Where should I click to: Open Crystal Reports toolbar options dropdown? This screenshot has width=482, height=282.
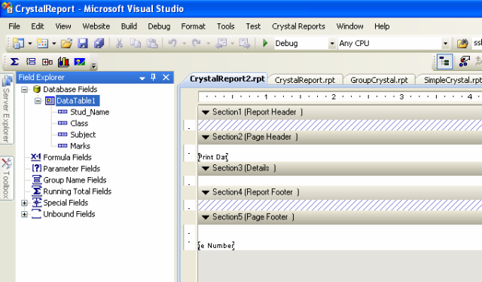(x=93, y=66)
